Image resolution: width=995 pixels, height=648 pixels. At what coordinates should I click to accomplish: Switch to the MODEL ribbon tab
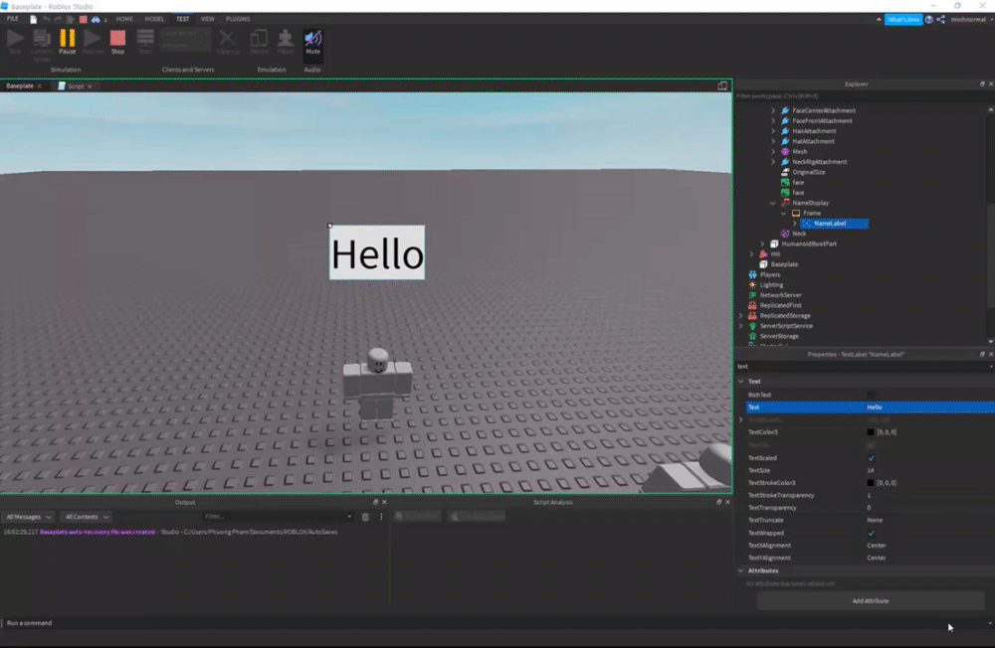(x=154, y=19)
